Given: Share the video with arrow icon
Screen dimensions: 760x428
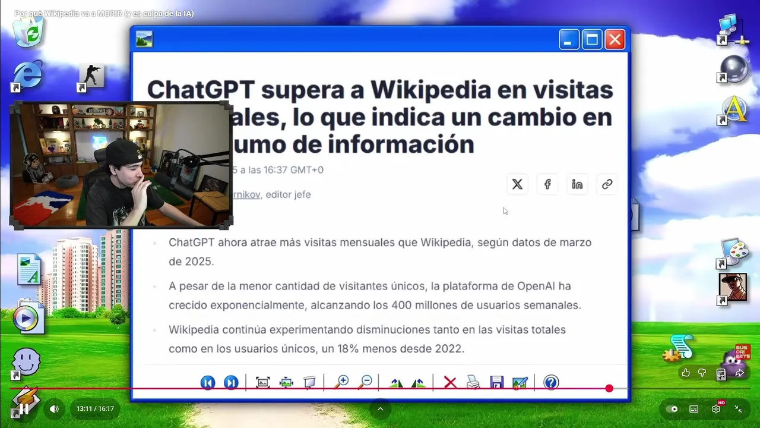Looking at the screenshot, I should [x=739, y=373].
